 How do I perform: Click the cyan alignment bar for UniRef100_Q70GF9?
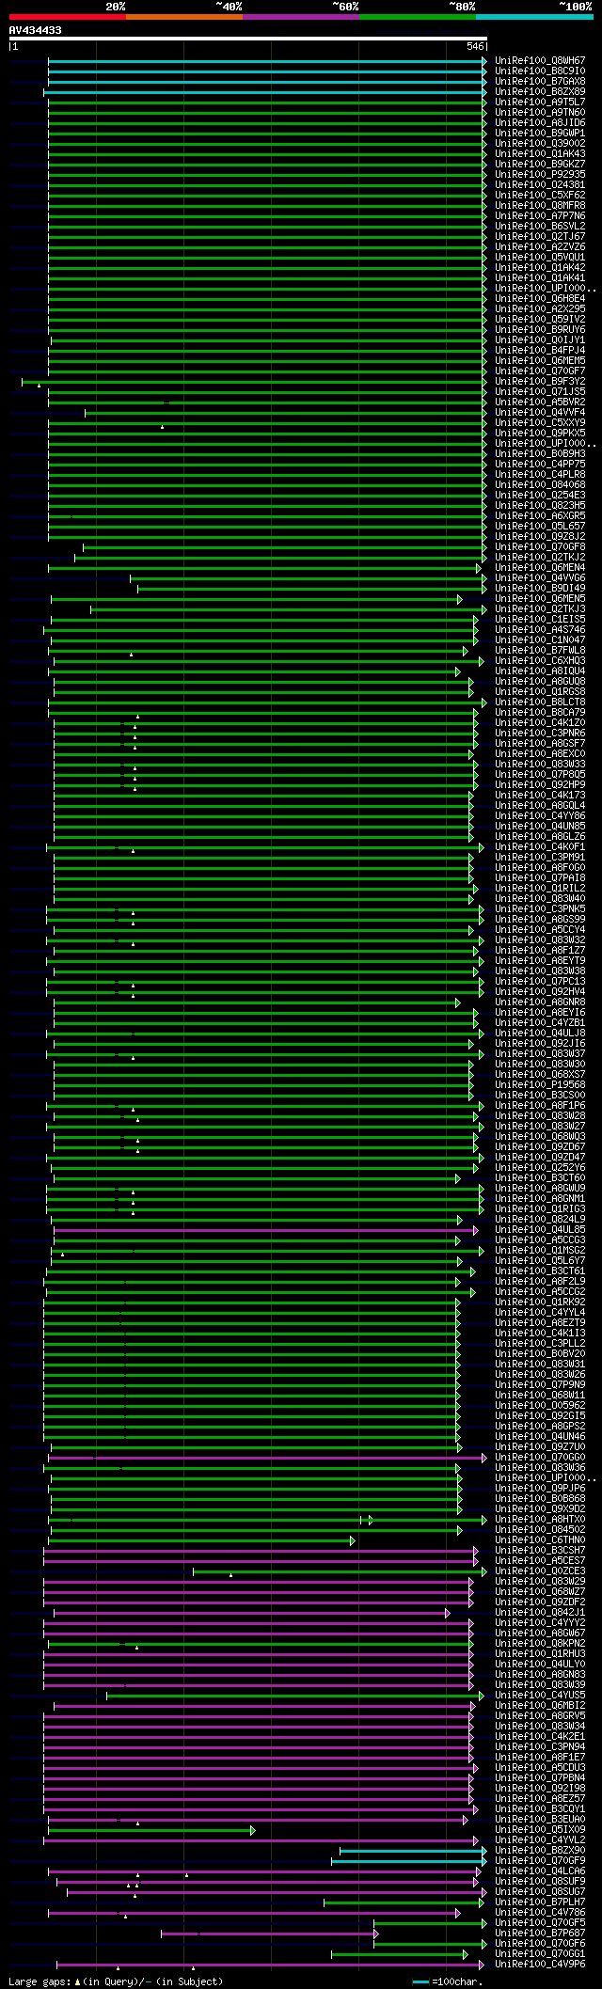[x=409, y=1860]
